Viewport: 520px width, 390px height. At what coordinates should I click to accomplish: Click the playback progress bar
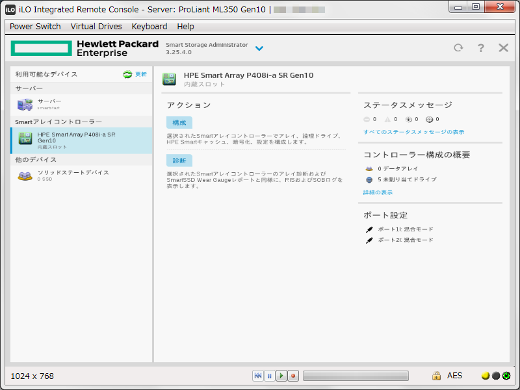[x=356, y=376]
